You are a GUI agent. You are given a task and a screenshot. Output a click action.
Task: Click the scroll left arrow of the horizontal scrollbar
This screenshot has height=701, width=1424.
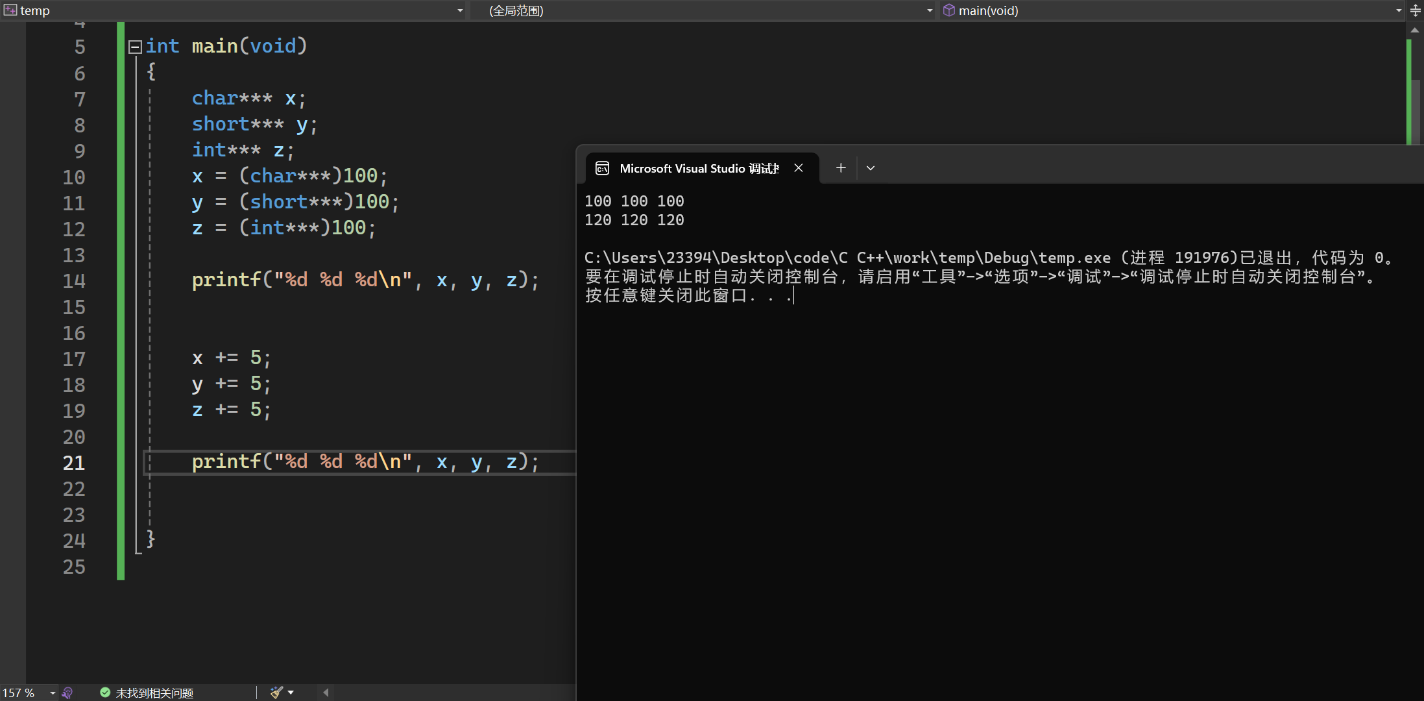tap(326, 693)
